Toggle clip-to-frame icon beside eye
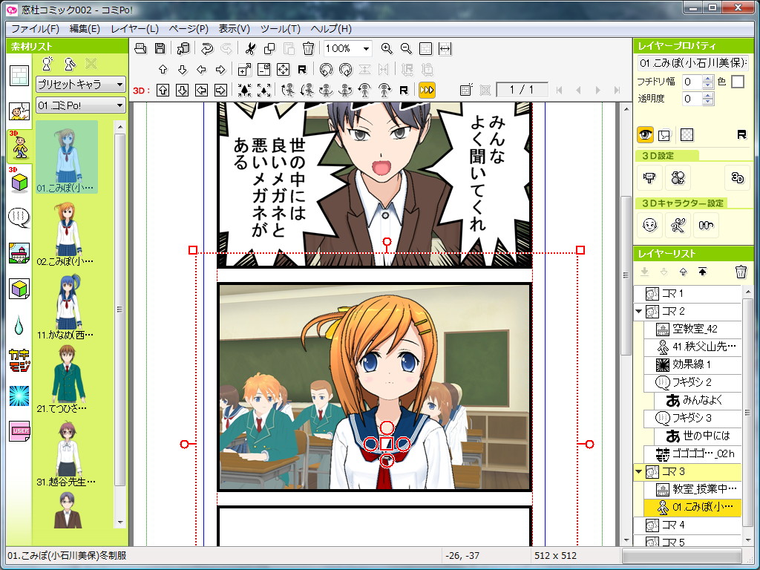This screenshot has height=570, width=760. [664, 135]
